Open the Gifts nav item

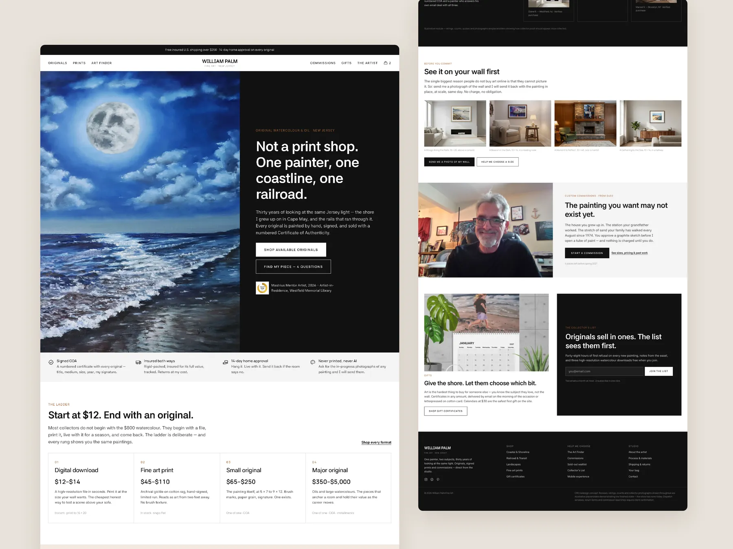(x=347, y=63)
